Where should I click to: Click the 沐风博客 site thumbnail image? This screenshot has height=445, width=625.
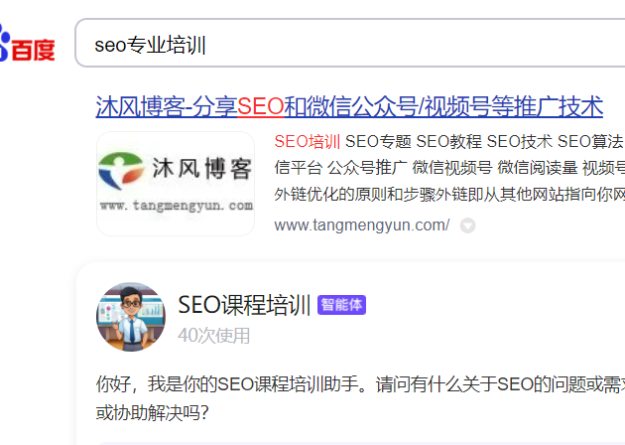pos(176,184)
